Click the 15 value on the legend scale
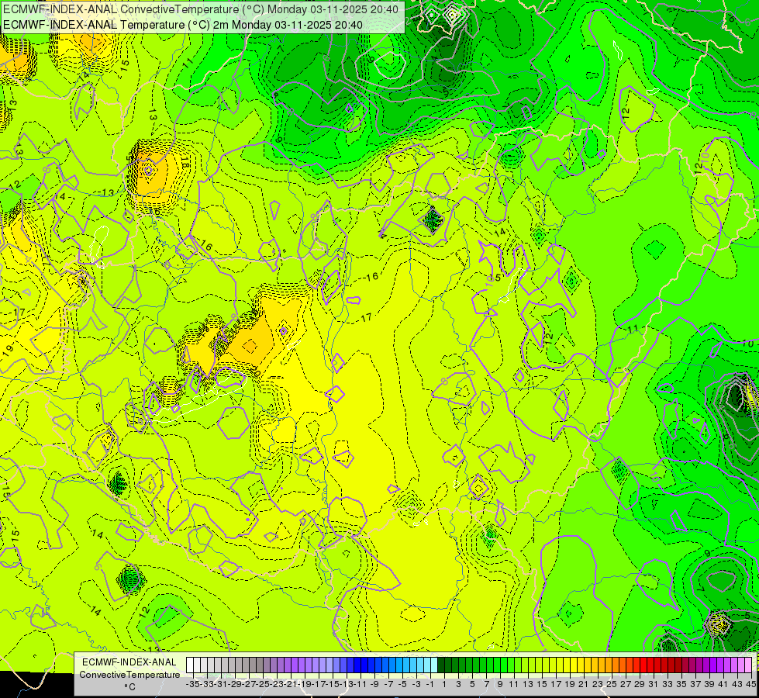The image size is (759, 698). (542, 684)
